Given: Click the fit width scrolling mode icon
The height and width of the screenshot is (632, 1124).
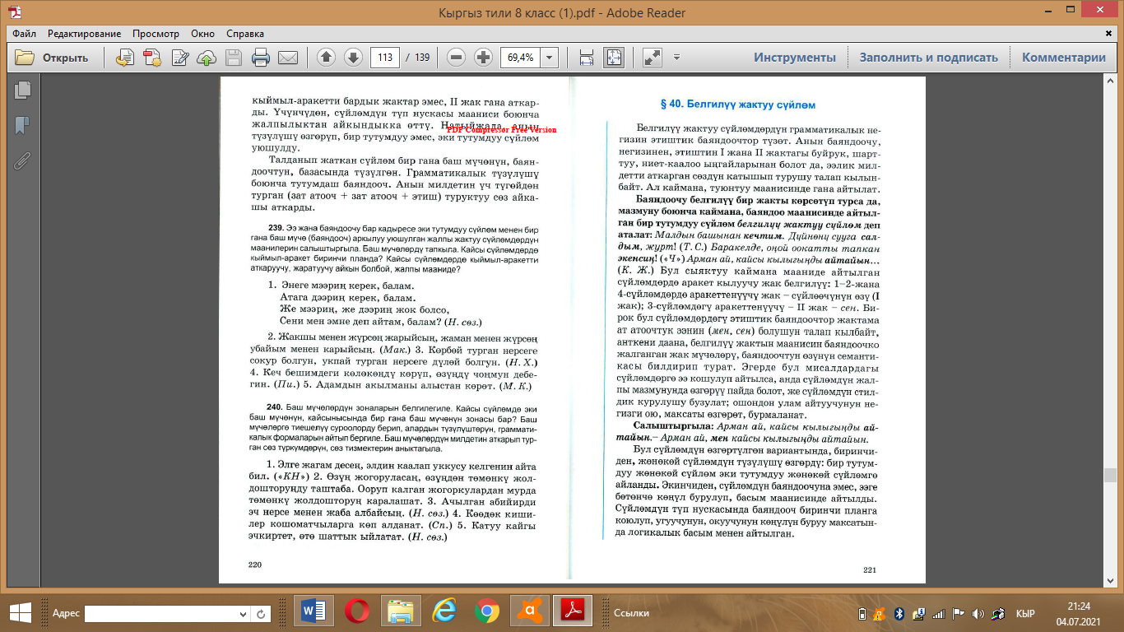Looking at the screenshot, I should click(x=587, y=58).
